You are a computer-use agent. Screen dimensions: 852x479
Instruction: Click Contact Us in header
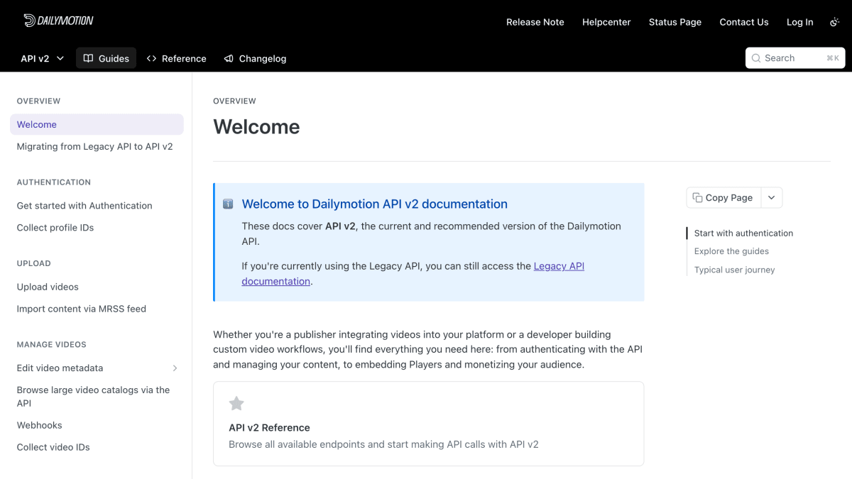point(744,22)
